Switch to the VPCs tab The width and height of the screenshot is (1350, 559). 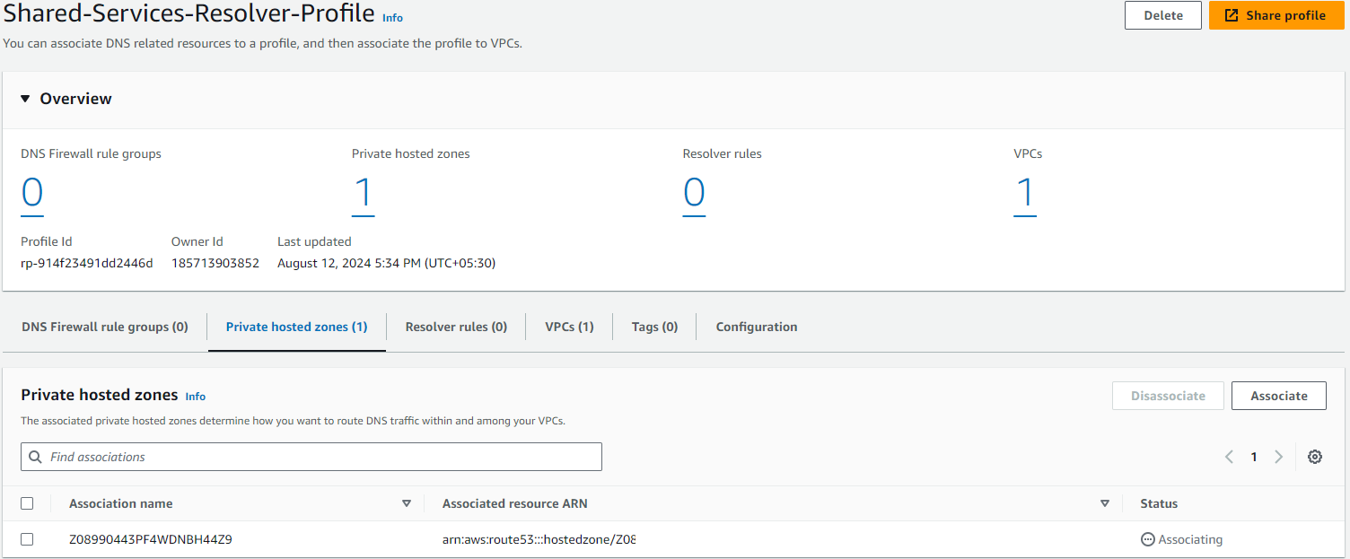click(x=569, y=327)
